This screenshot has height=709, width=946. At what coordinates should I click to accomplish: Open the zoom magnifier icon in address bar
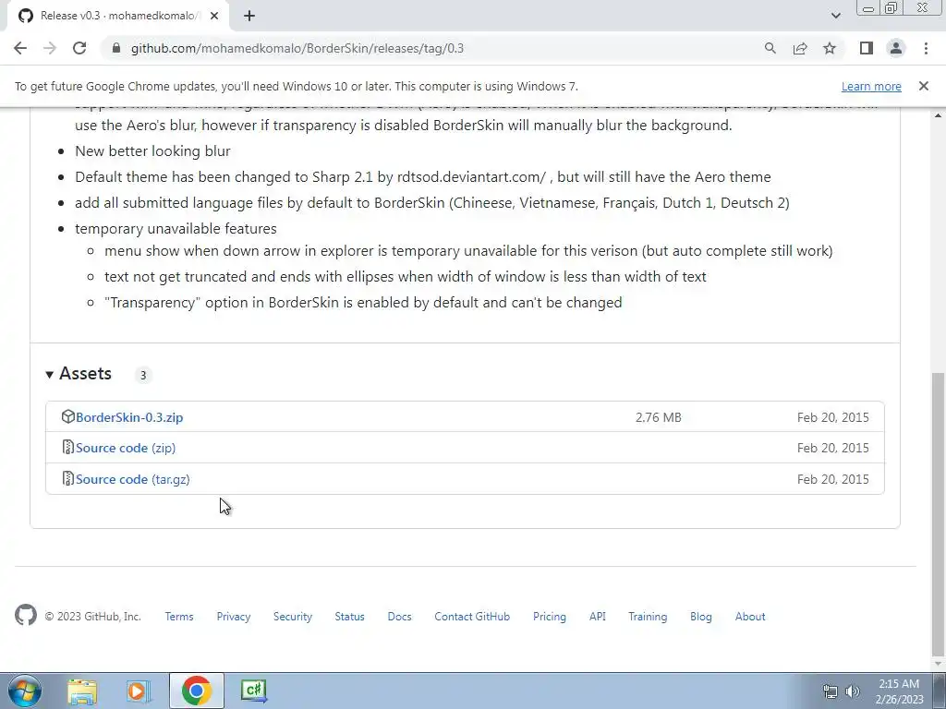coord(770,48)
